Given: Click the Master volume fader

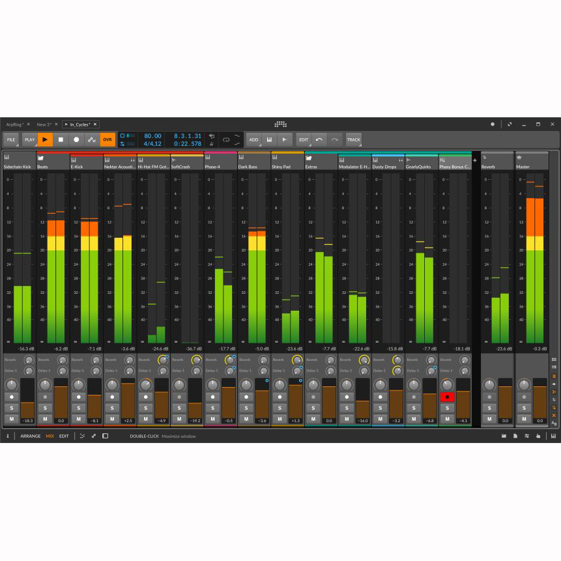Looking at the screenshot, I should click(540, 401).
